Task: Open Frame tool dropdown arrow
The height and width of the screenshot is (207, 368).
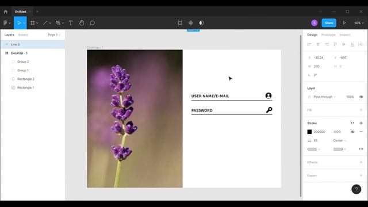Action: tap(37, 23)
